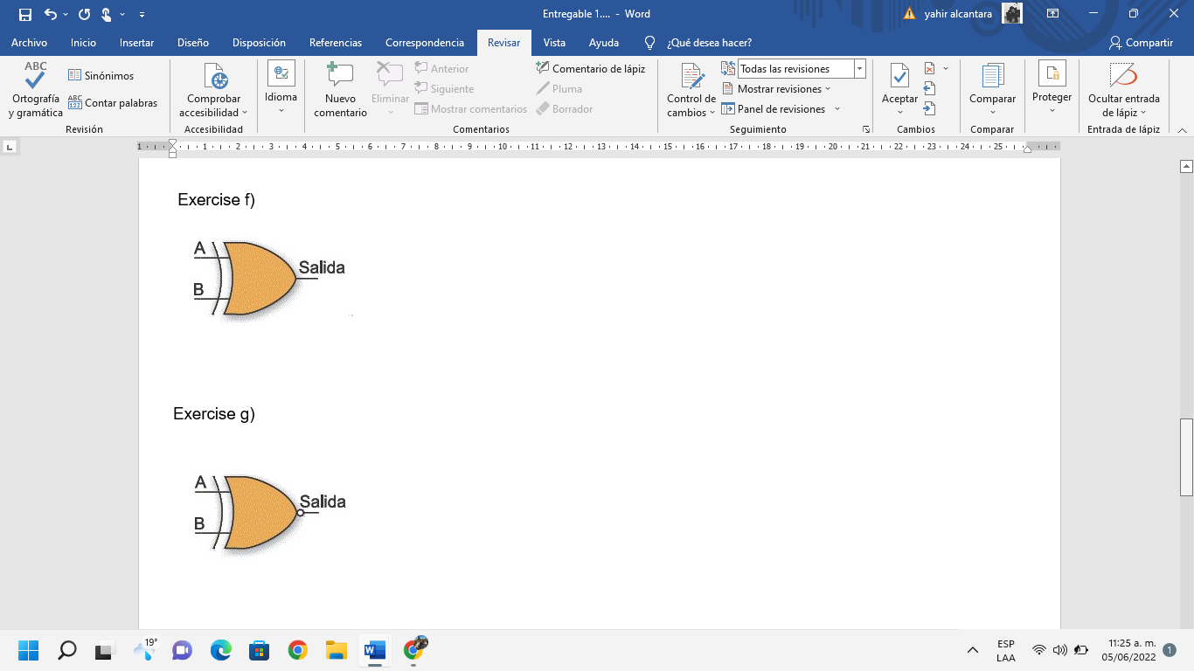The width and height of the screenshot is (1194, 671).
Task: Go to previous change icon
Action: click(929, 88)
